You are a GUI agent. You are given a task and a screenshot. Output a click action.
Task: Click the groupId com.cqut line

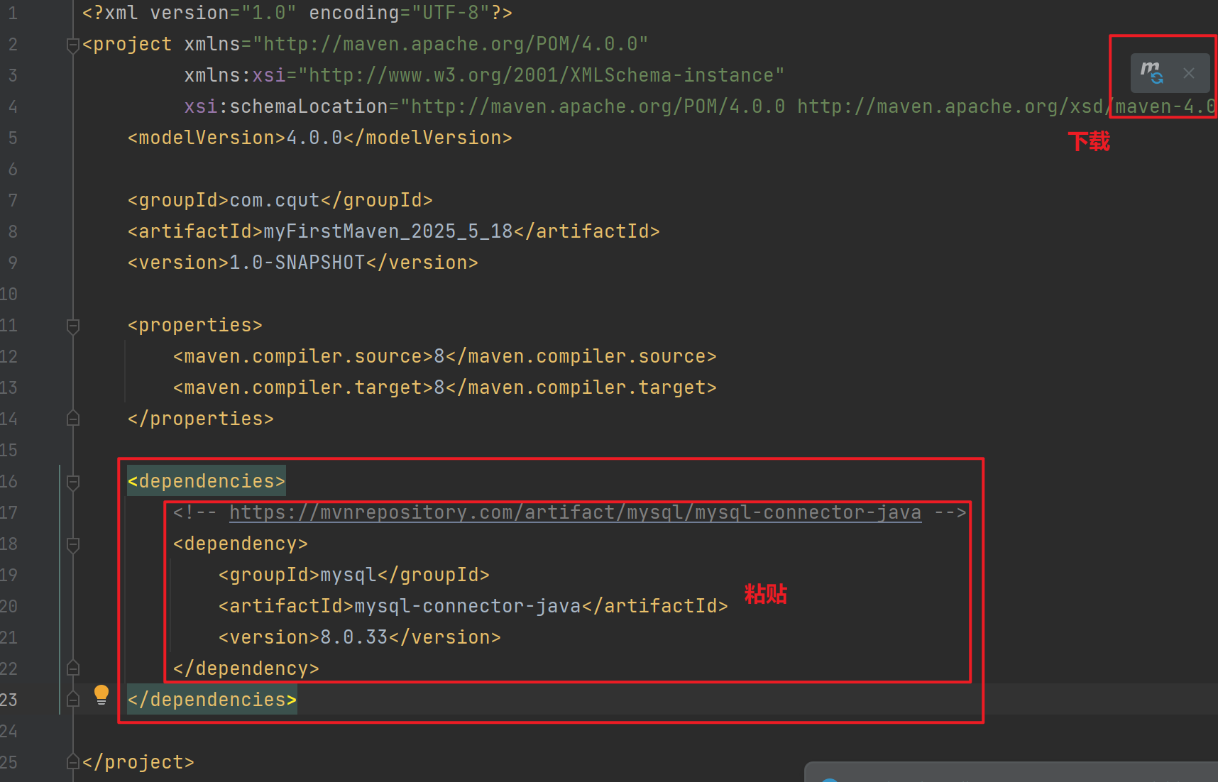280,200
